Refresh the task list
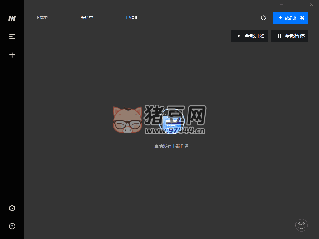 coord(264,18)
